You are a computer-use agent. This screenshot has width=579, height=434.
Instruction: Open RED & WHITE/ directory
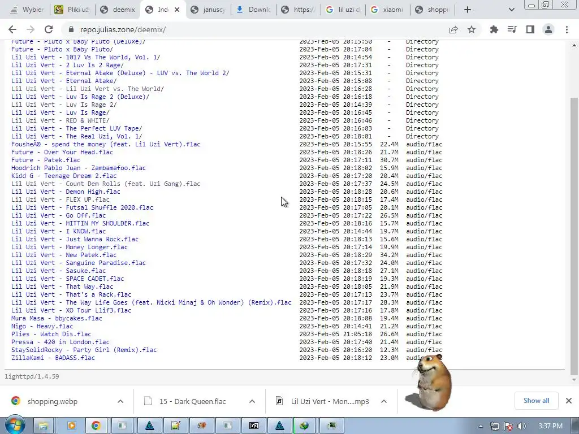point(60,120)
